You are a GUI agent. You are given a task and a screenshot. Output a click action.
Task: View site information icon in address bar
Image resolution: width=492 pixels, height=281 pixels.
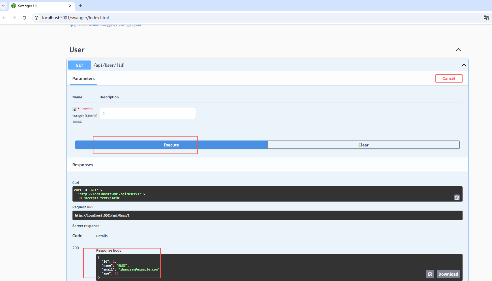tap(37, 18)
